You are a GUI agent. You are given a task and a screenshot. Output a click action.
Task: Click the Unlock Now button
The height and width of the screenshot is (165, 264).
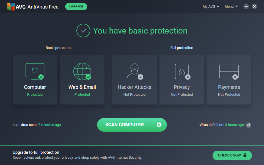[232, 155]
